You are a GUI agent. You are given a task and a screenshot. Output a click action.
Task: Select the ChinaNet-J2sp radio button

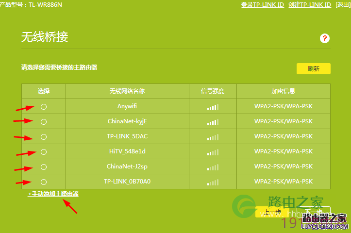point(44,167)
